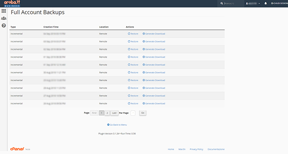Restore the 30 Aug backup
This screenshot has width=288, height=154.
[x=133, y=72]
